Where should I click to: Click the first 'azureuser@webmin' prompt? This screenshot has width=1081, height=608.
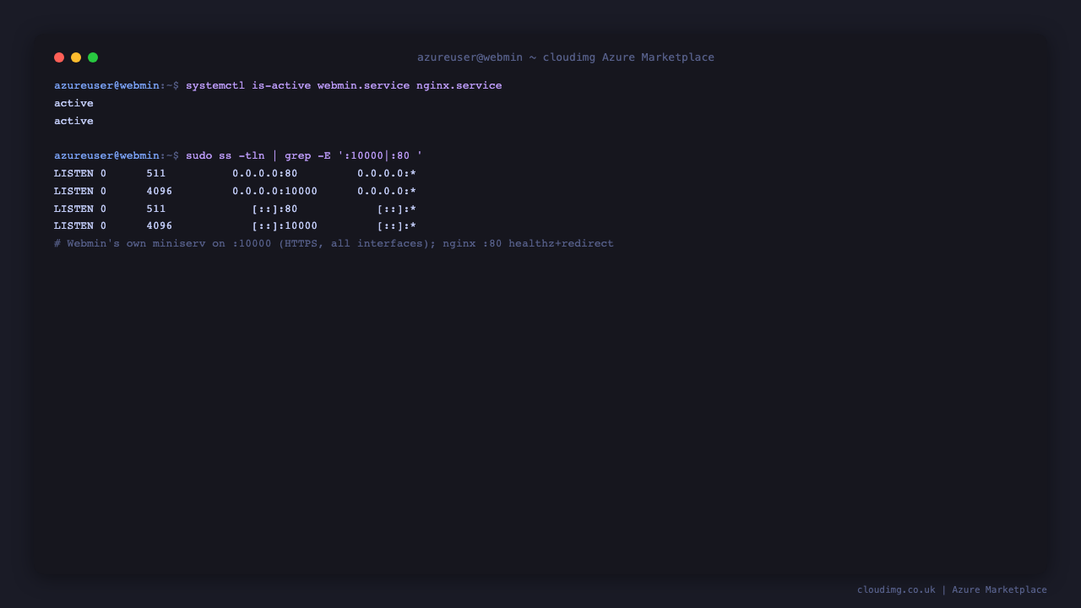click(106, 85)
